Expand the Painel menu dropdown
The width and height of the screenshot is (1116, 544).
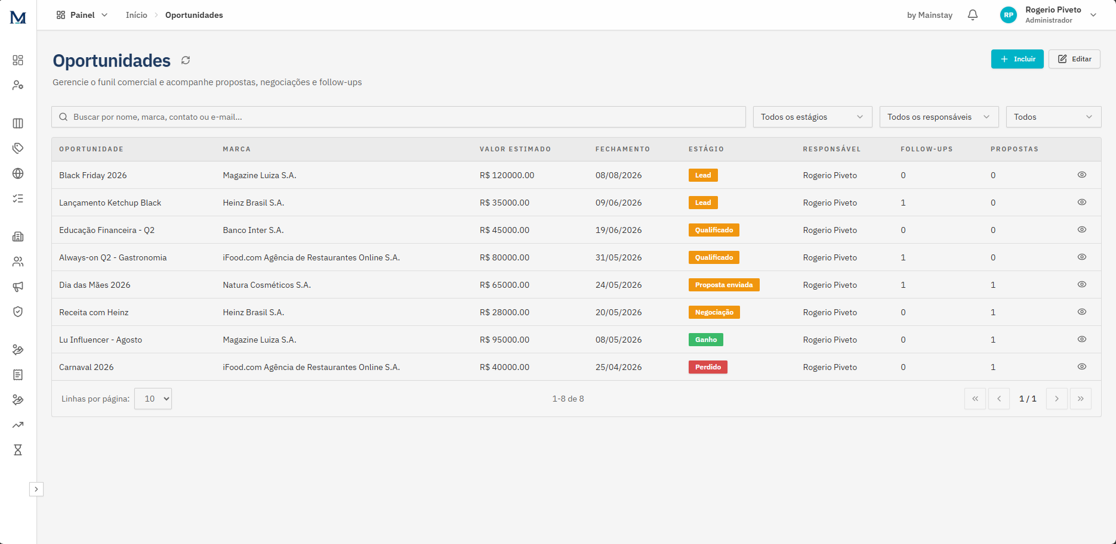click(x=82, y=15)
